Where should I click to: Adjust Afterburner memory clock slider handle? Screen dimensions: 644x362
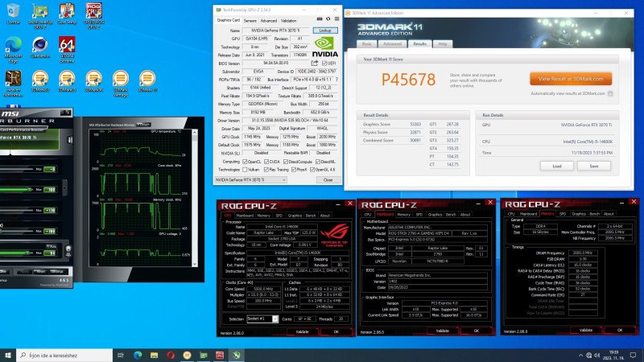tap(2, 231)
